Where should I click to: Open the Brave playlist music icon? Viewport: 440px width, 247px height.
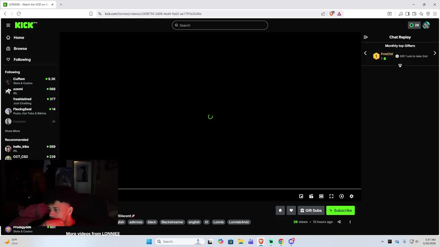tap(400, 14)
